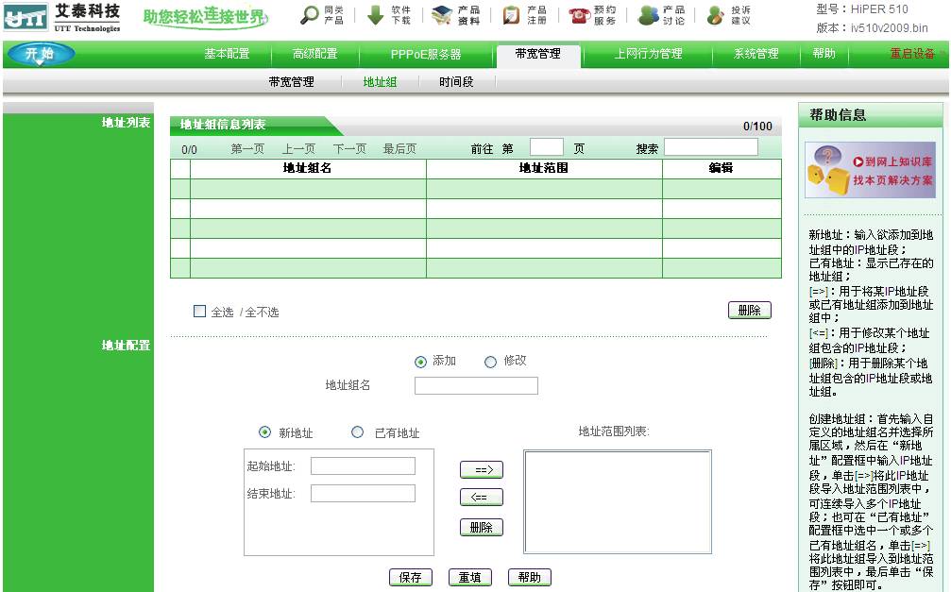Click the 重启设备 link
The height and width of the screenshot is (592, 951).
coord(911,54)
